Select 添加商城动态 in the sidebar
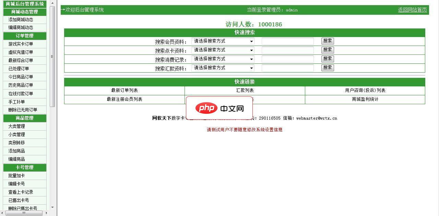This screenshot has width=439, height=216. point(24,19)
